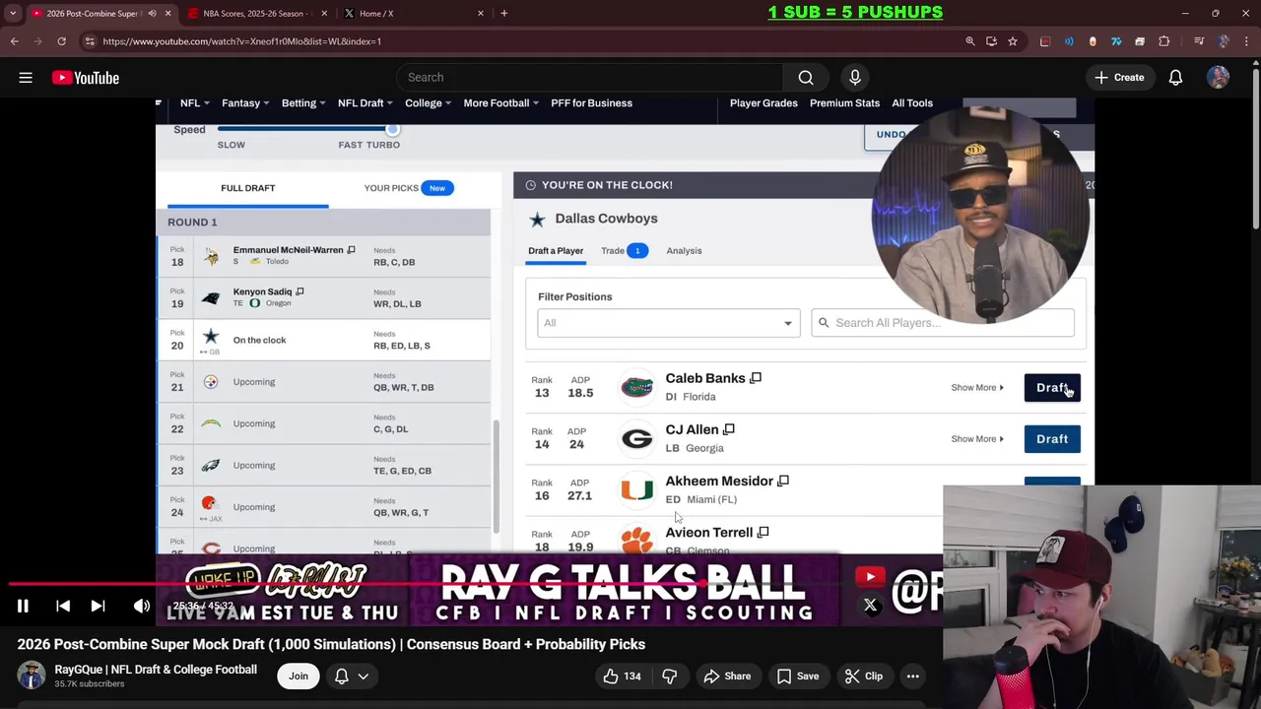Viewport: 1261px width, 709px height.
Task: Click the X icon in the video overlay
Action: (871, 606)
